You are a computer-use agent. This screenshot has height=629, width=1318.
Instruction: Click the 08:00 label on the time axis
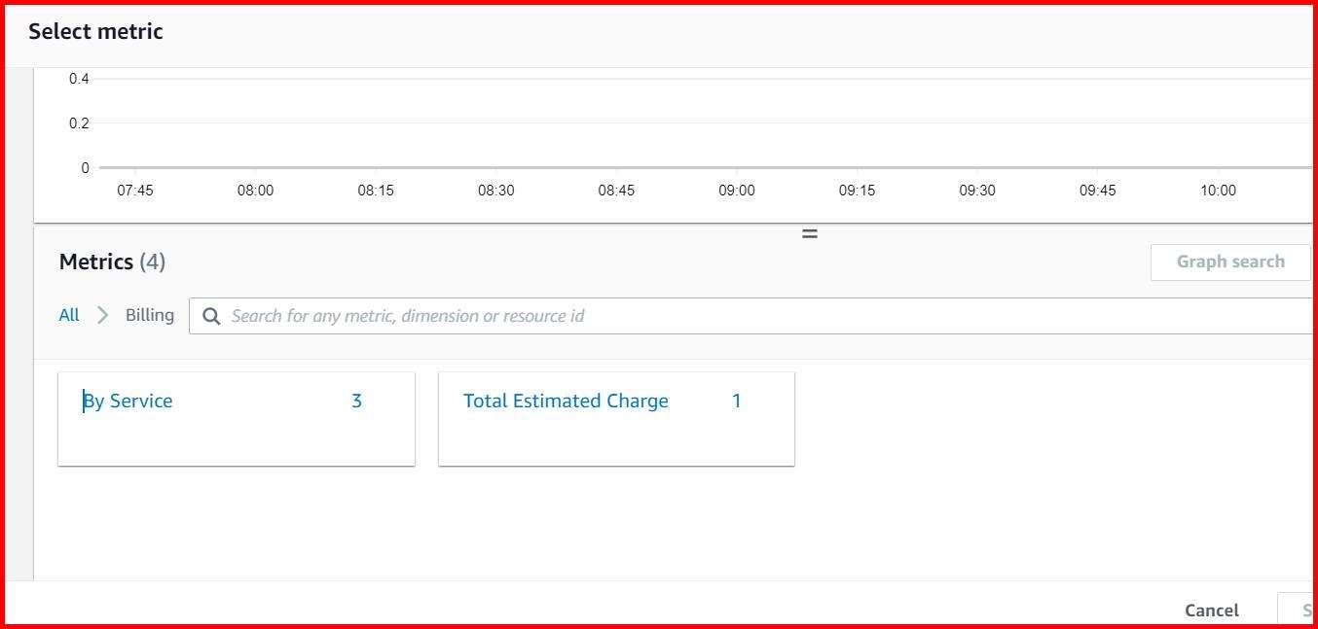[255, 190]
